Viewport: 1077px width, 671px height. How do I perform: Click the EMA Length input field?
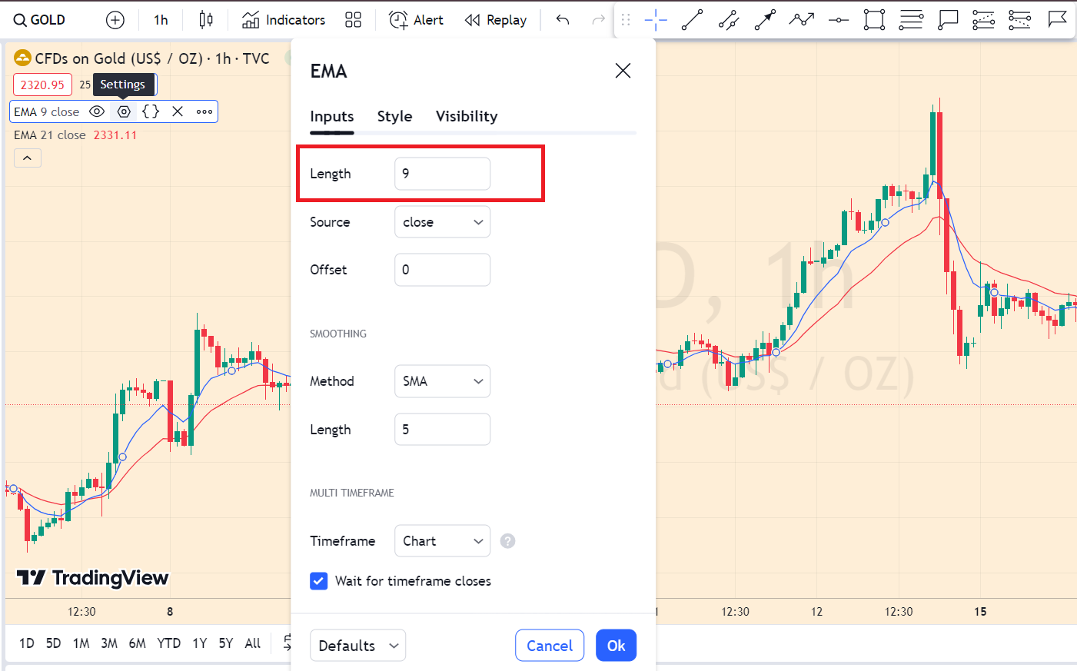tap(442, 174)
